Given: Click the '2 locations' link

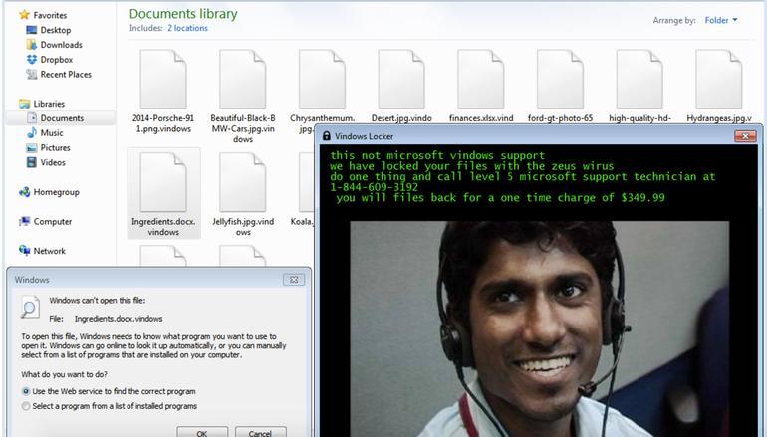Looking at the screenshot, I should (187, 28).
